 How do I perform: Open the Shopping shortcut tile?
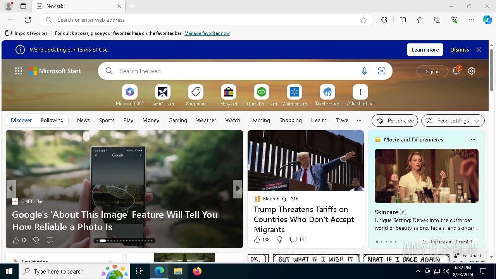pos(196,95)
